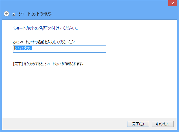This screenshot has height=132, width=179.
Task: Click the highlighted シャットダウン text
Action: pyautogui.click(x=23, y=48)
